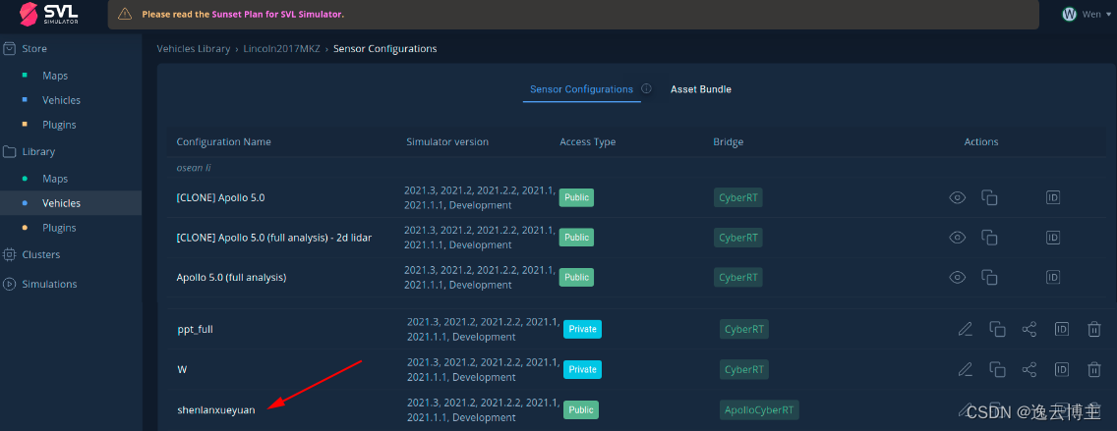Open the Library folder icon
The width and height of the screenshot is (1117, 431).
(9, 151)
